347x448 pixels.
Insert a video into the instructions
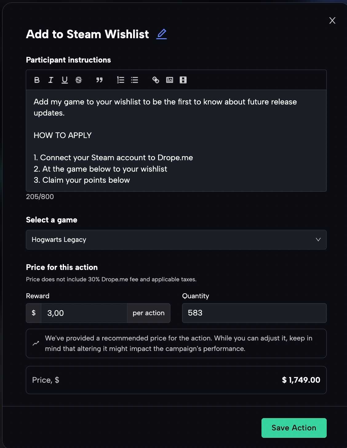pos(183,80)
